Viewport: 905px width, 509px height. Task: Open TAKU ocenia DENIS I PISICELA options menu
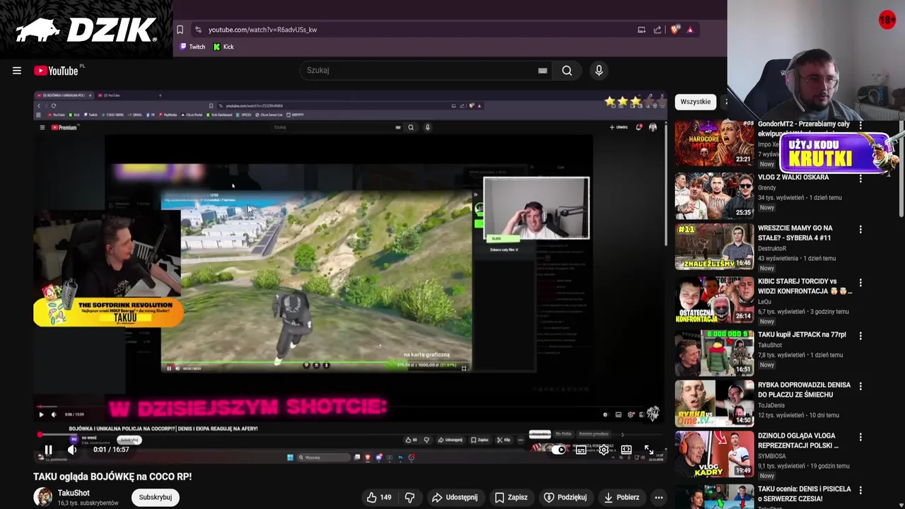860,490
